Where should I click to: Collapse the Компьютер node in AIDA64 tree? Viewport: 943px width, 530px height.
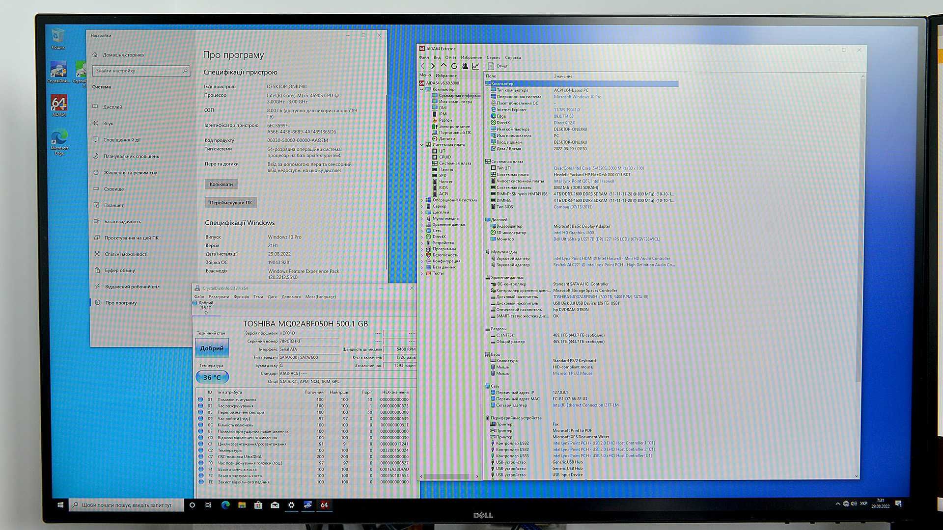pos(422,89)
